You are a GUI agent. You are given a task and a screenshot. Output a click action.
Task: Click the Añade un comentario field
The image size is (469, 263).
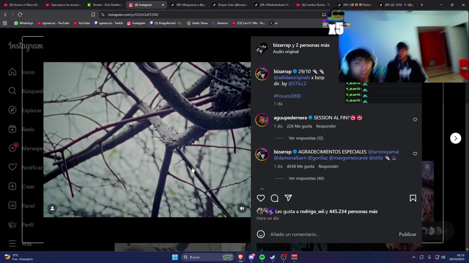(332, 234)
